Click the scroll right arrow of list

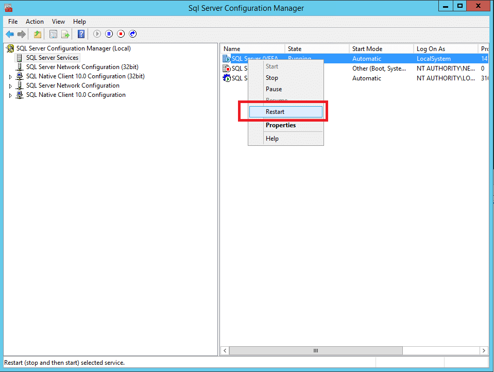point(484,350)
